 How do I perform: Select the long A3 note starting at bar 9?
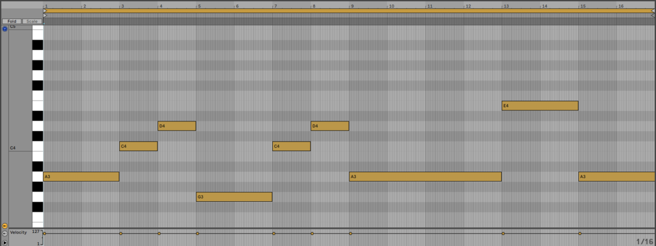click(x=425, y=177)
